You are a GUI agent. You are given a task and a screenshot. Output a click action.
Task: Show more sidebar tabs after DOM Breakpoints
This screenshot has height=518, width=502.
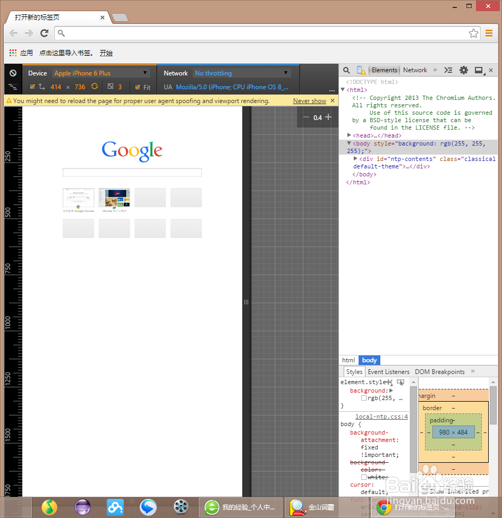473,371
